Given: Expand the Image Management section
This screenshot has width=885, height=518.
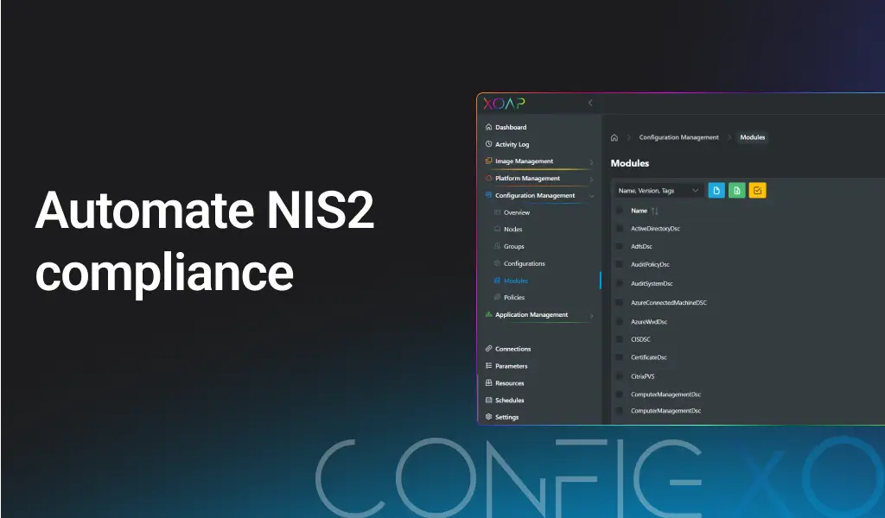Looking at the screenshot, I should [x=591, y=161].
